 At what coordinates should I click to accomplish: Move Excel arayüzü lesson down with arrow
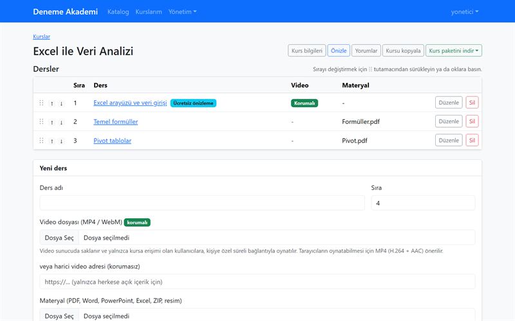[61, 103]
